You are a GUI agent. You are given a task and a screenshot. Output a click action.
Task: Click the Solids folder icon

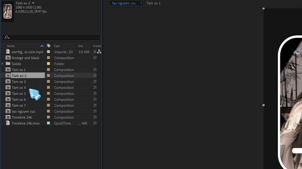[8, 63]
